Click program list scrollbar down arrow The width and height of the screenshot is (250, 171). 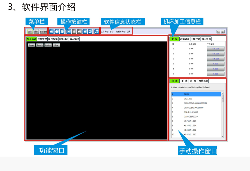(222, 136)
